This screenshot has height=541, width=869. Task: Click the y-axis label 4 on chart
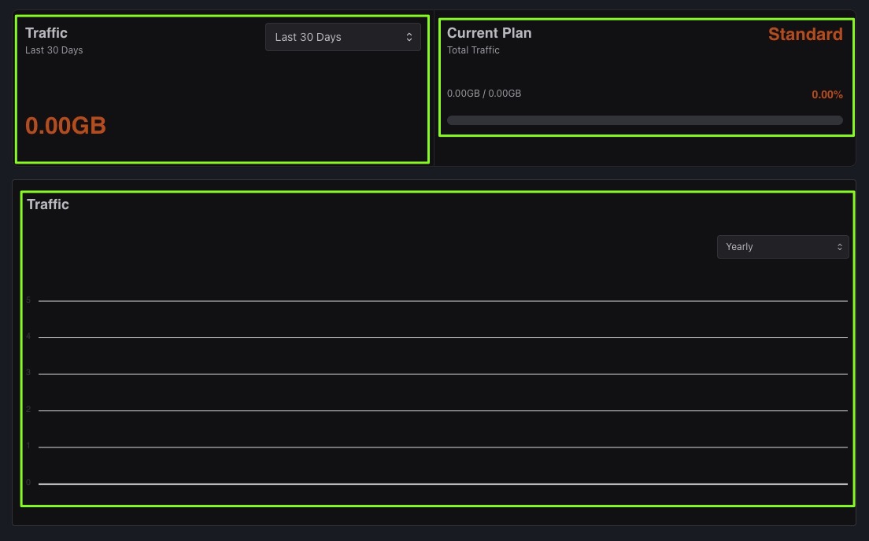28,337
